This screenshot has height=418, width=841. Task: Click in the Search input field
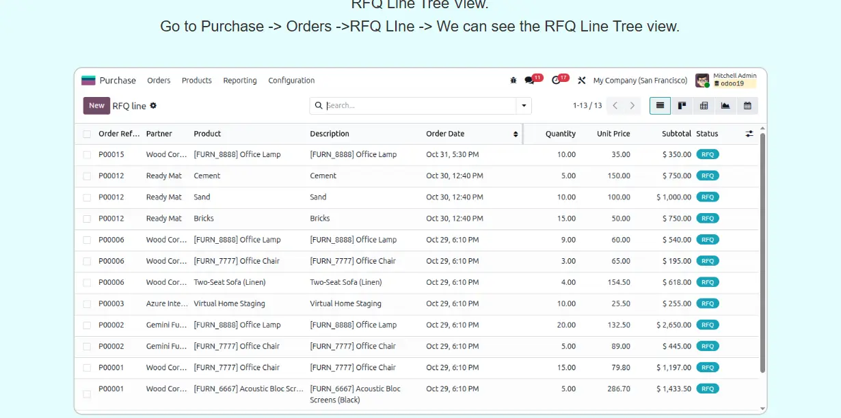[x=417, y=106]
